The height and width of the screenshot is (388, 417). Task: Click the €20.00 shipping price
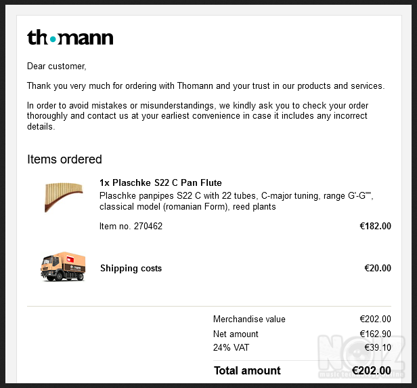point(378,268)
